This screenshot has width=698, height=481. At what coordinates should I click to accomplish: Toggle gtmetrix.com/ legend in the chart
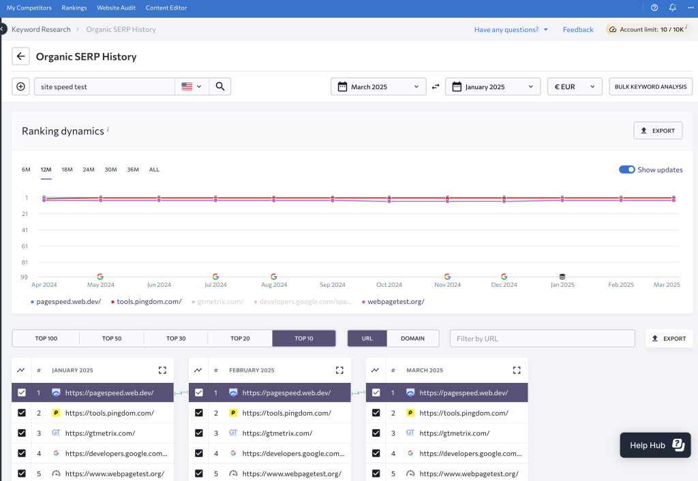pos(217,302)
